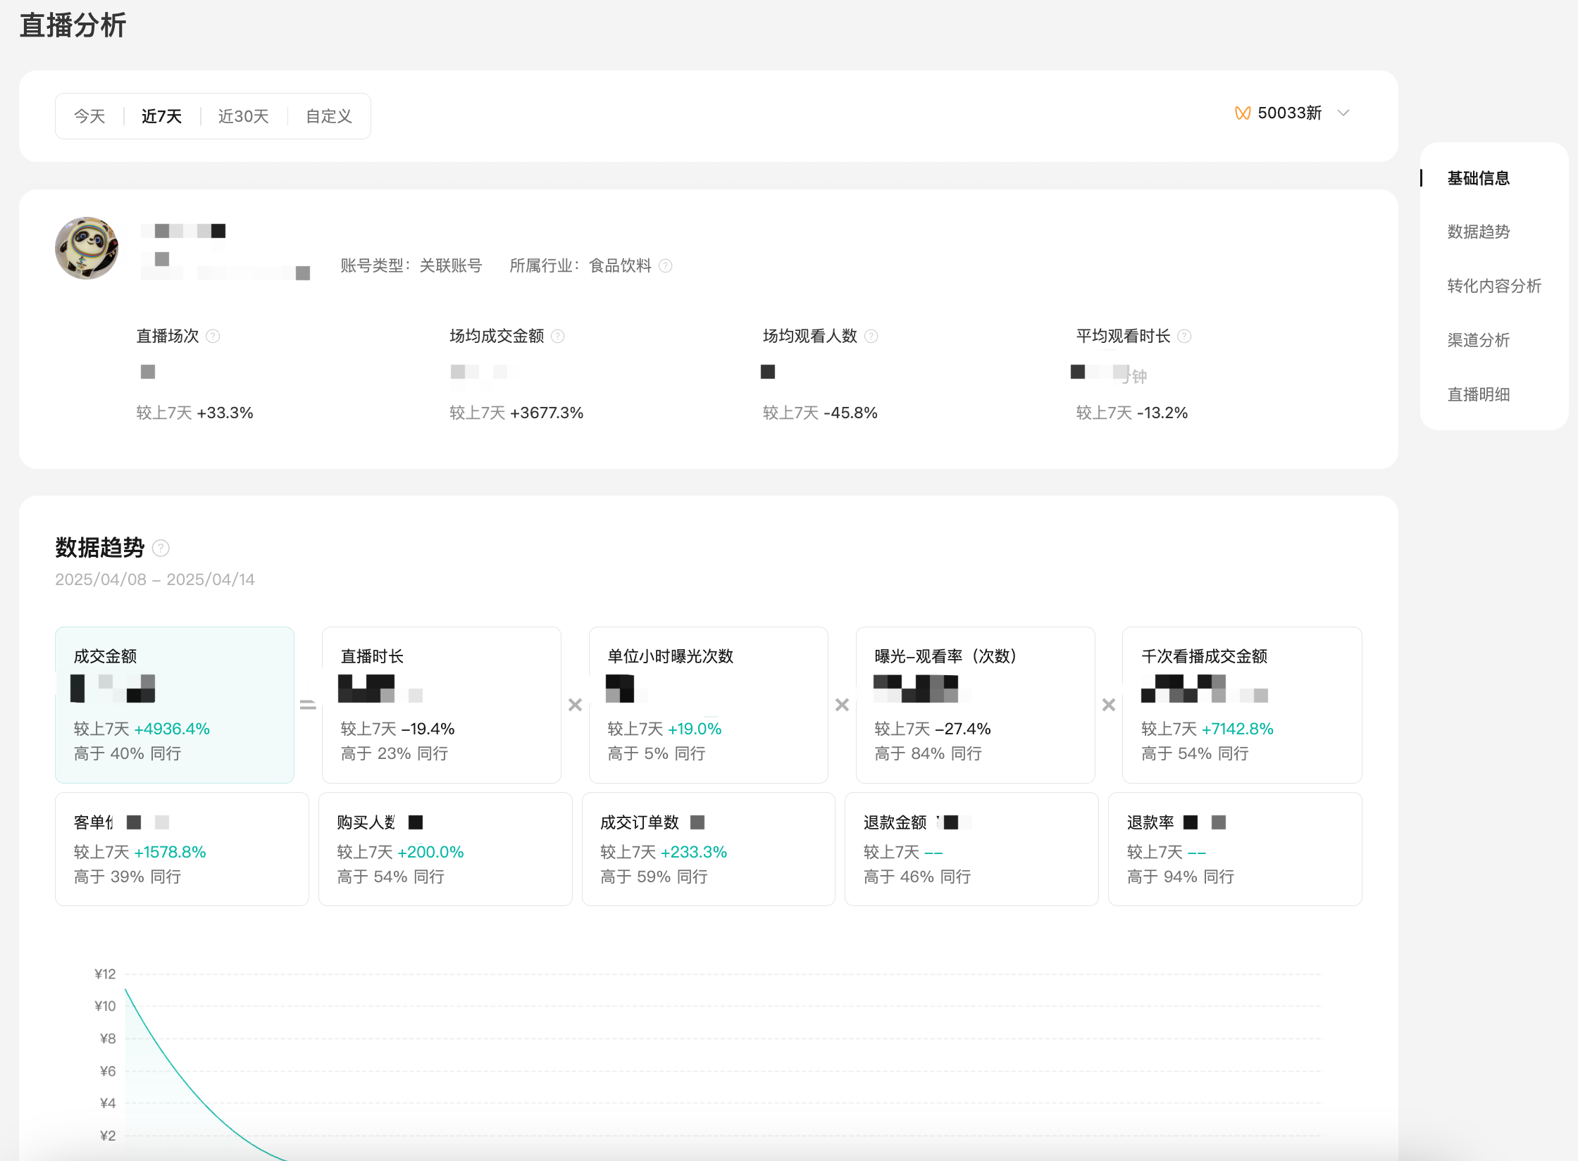Select the 退款率 metric card

[x=1235, y=849]
